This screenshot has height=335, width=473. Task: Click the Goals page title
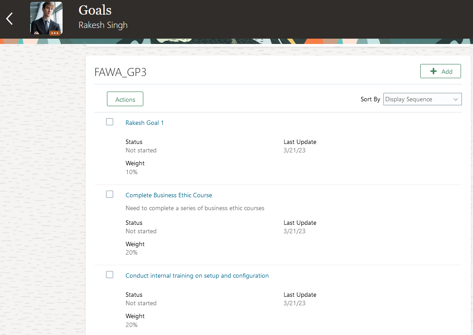(95, 10)
